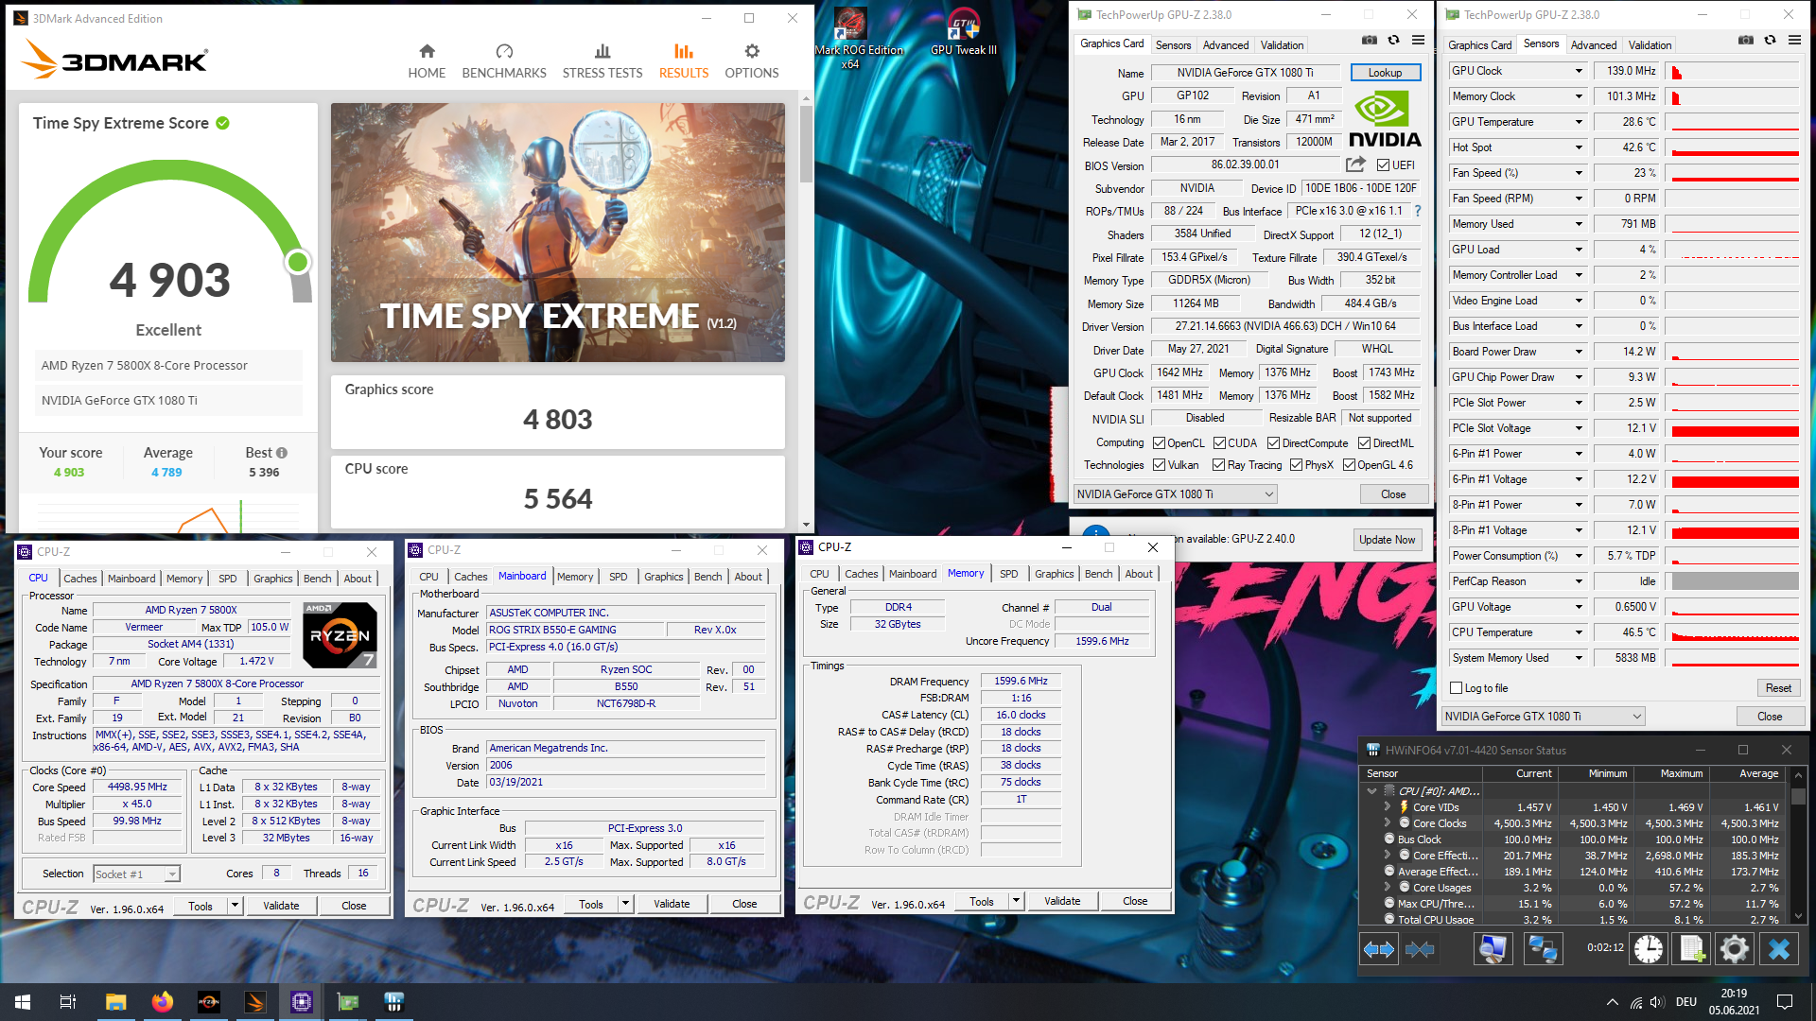Open GPU Temperature sensor dropdown arrow
Image resolution: width=1816 pixels, height=1021 pixels.
[x=1578, y=122]
